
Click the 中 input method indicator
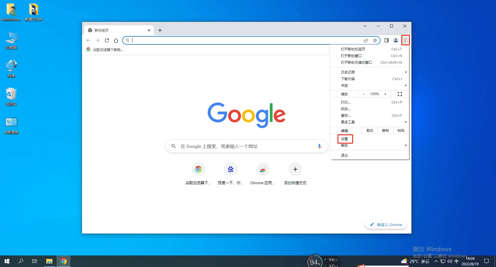coord(456,261)
